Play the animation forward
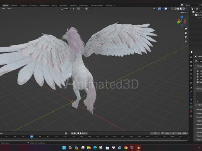The width and height of the screenshot is (202, 151). 81,133
